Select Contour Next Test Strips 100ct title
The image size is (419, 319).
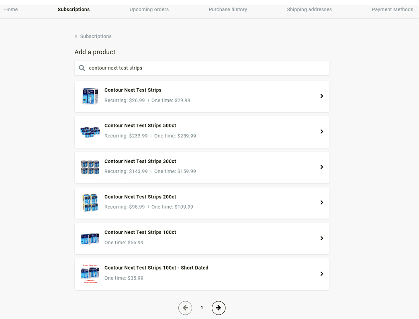coord(140,233)
